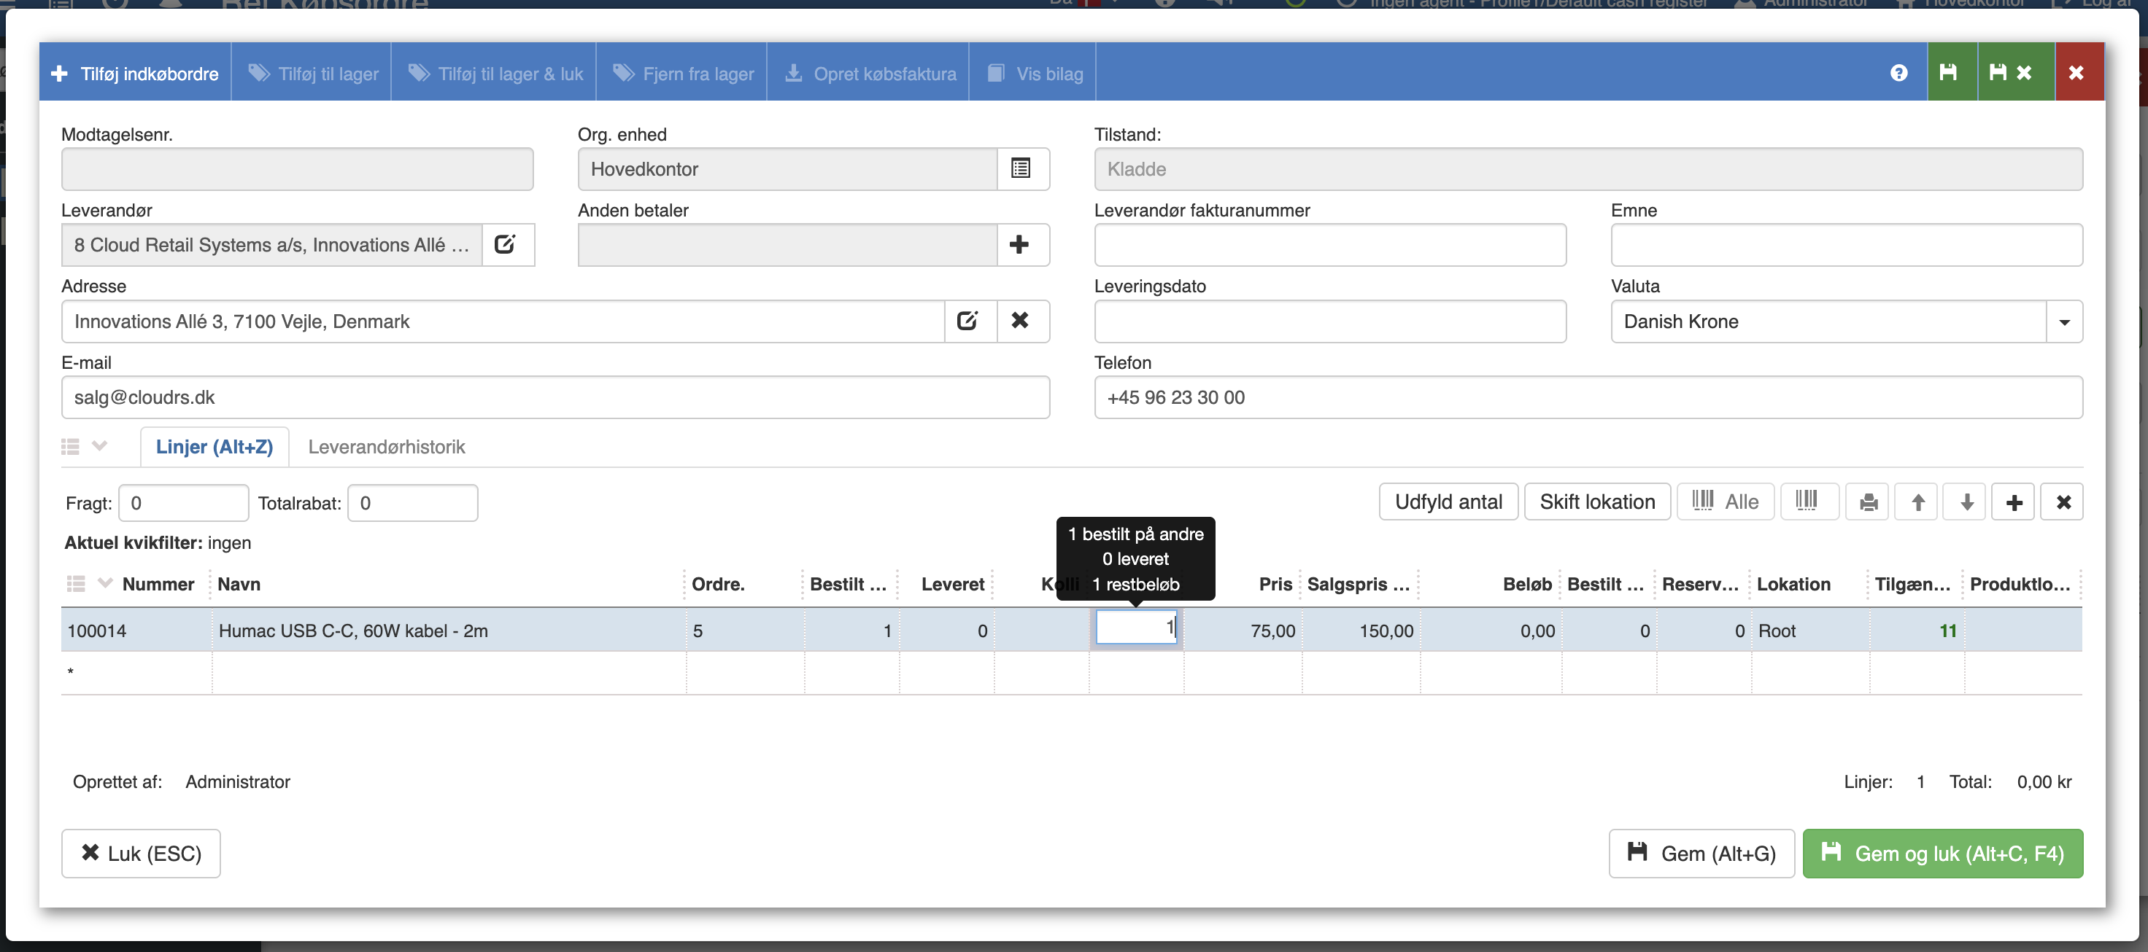Image resolution: width=2148 pixels, height=952 pixels.
Task: Click the Udfyld antal button
Action: click(1448, 502)
